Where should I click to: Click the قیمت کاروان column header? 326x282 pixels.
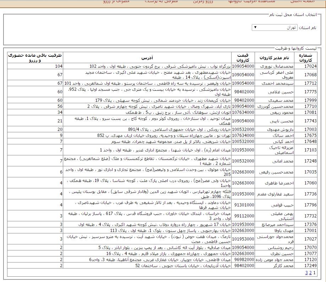click(243, 57)
